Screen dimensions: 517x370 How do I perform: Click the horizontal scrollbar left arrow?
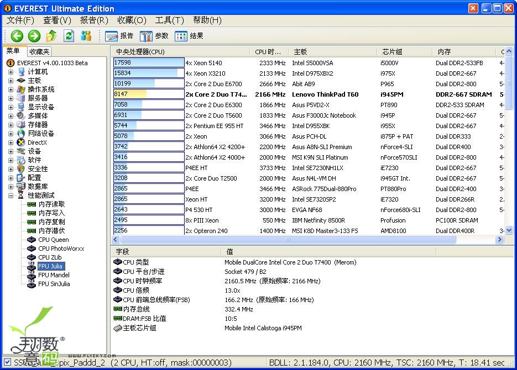point(115,239)
